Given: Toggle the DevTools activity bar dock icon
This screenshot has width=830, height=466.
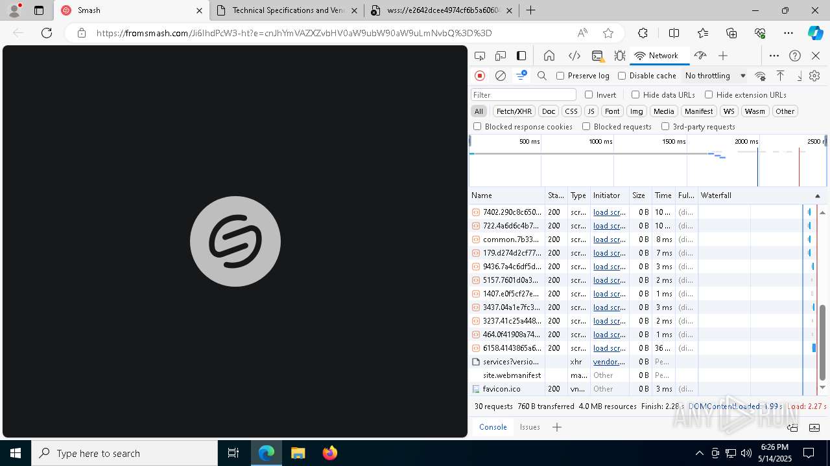Looking at the screenshot, I should click(x=521, y=56).
